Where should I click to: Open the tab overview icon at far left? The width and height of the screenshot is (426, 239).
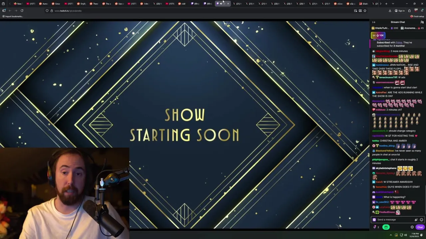click(3, 4)
